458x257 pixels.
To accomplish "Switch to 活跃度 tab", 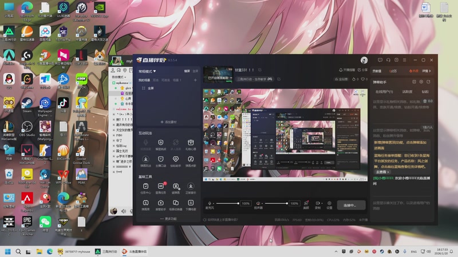I will point(407,92).
